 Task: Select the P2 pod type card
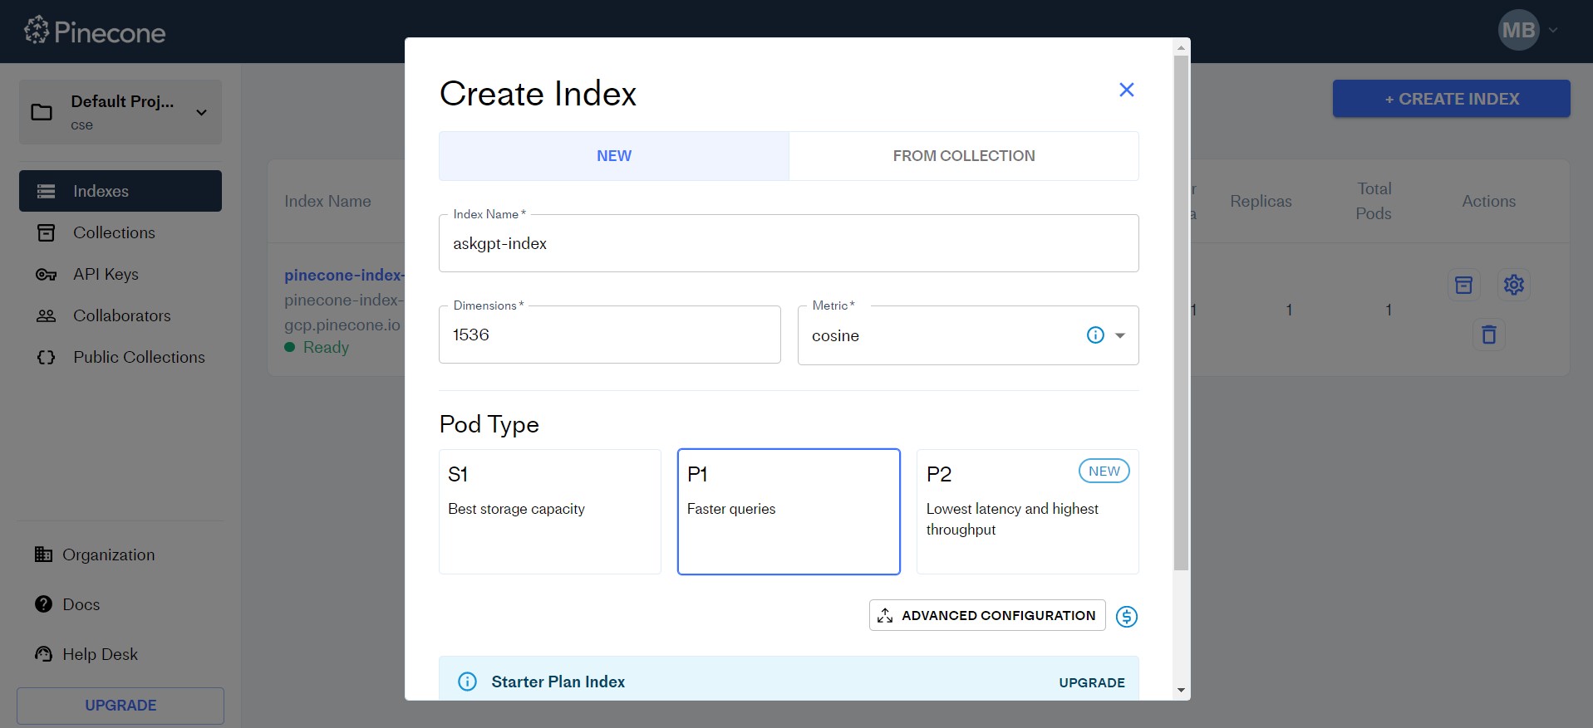point(1027,511)
